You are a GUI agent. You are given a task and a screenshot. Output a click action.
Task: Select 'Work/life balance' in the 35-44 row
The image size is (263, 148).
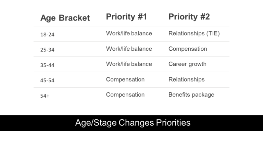point(129,64)
